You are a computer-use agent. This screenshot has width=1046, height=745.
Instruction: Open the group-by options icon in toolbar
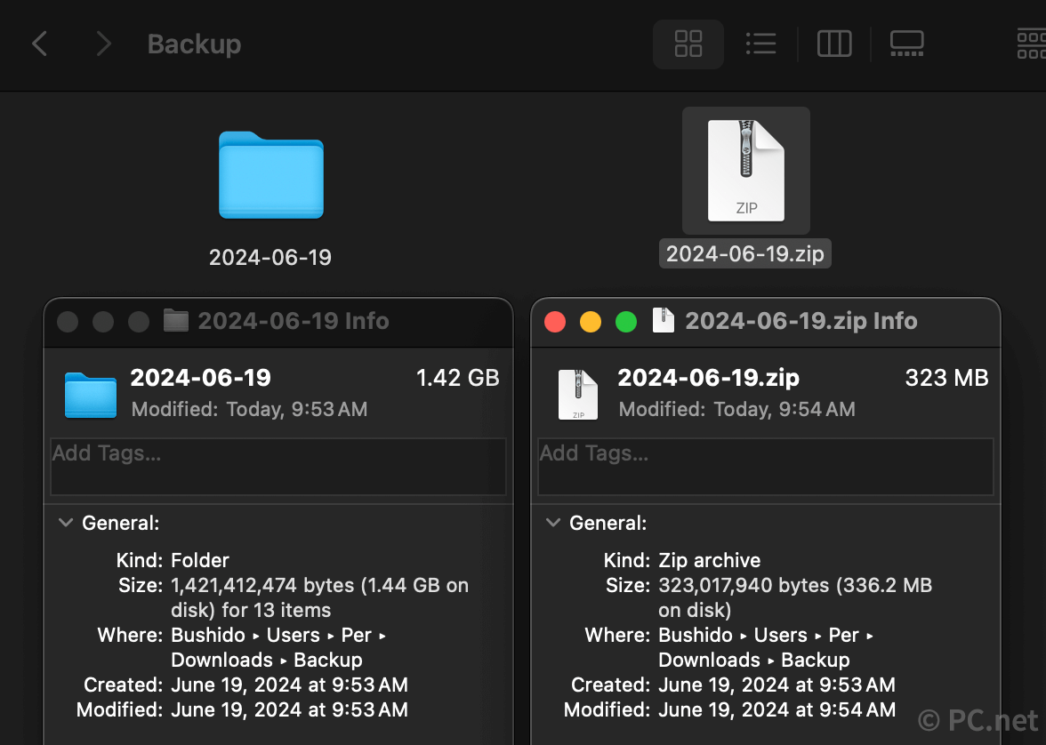pos(1032,44)
